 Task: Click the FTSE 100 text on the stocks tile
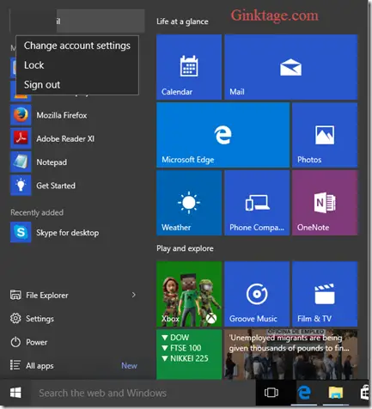(x=186, y=348)
